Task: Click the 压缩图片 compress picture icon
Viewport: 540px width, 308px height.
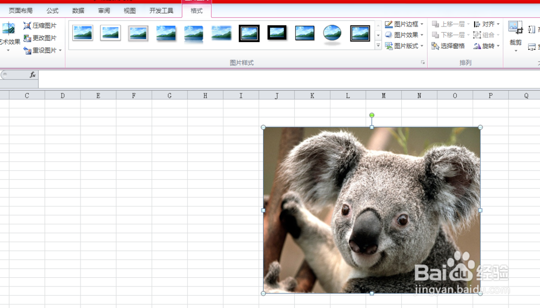Action: 27,25
